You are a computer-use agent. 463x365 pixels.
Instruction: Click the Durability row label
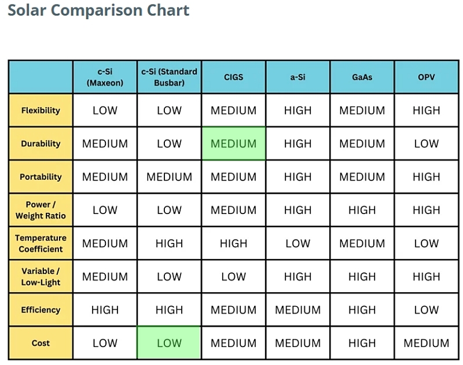coord(41,143)
